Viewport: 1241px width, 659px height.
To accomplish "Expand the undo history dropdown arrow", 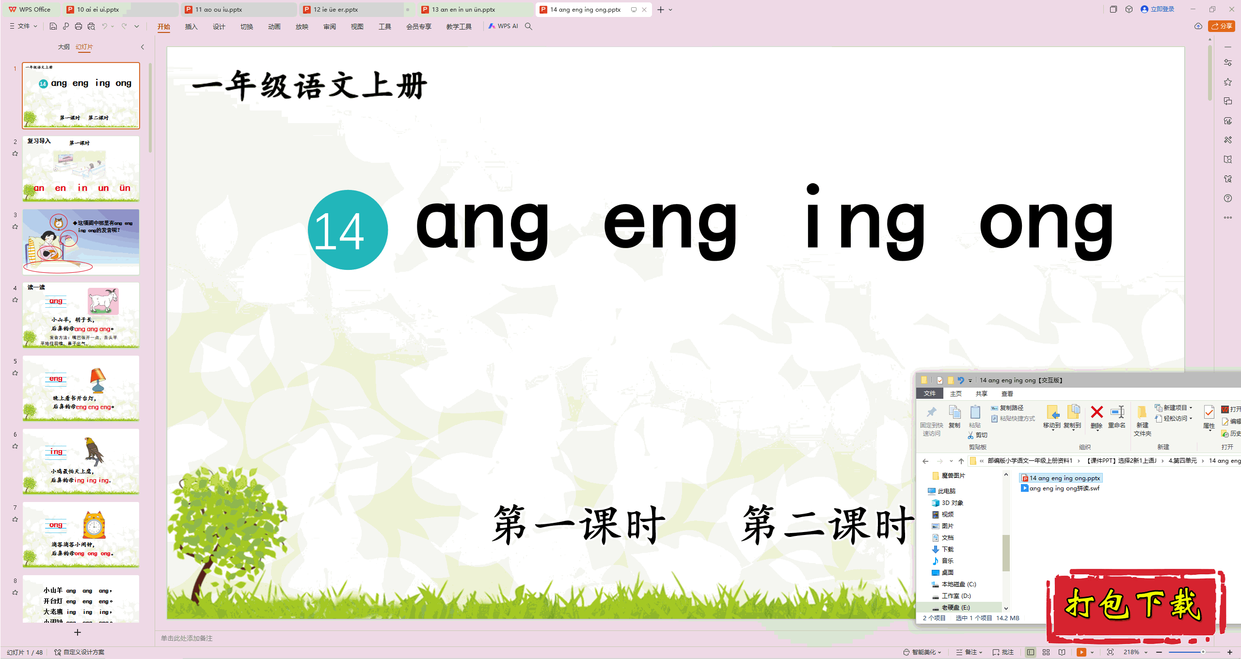I will click(112, 26).
